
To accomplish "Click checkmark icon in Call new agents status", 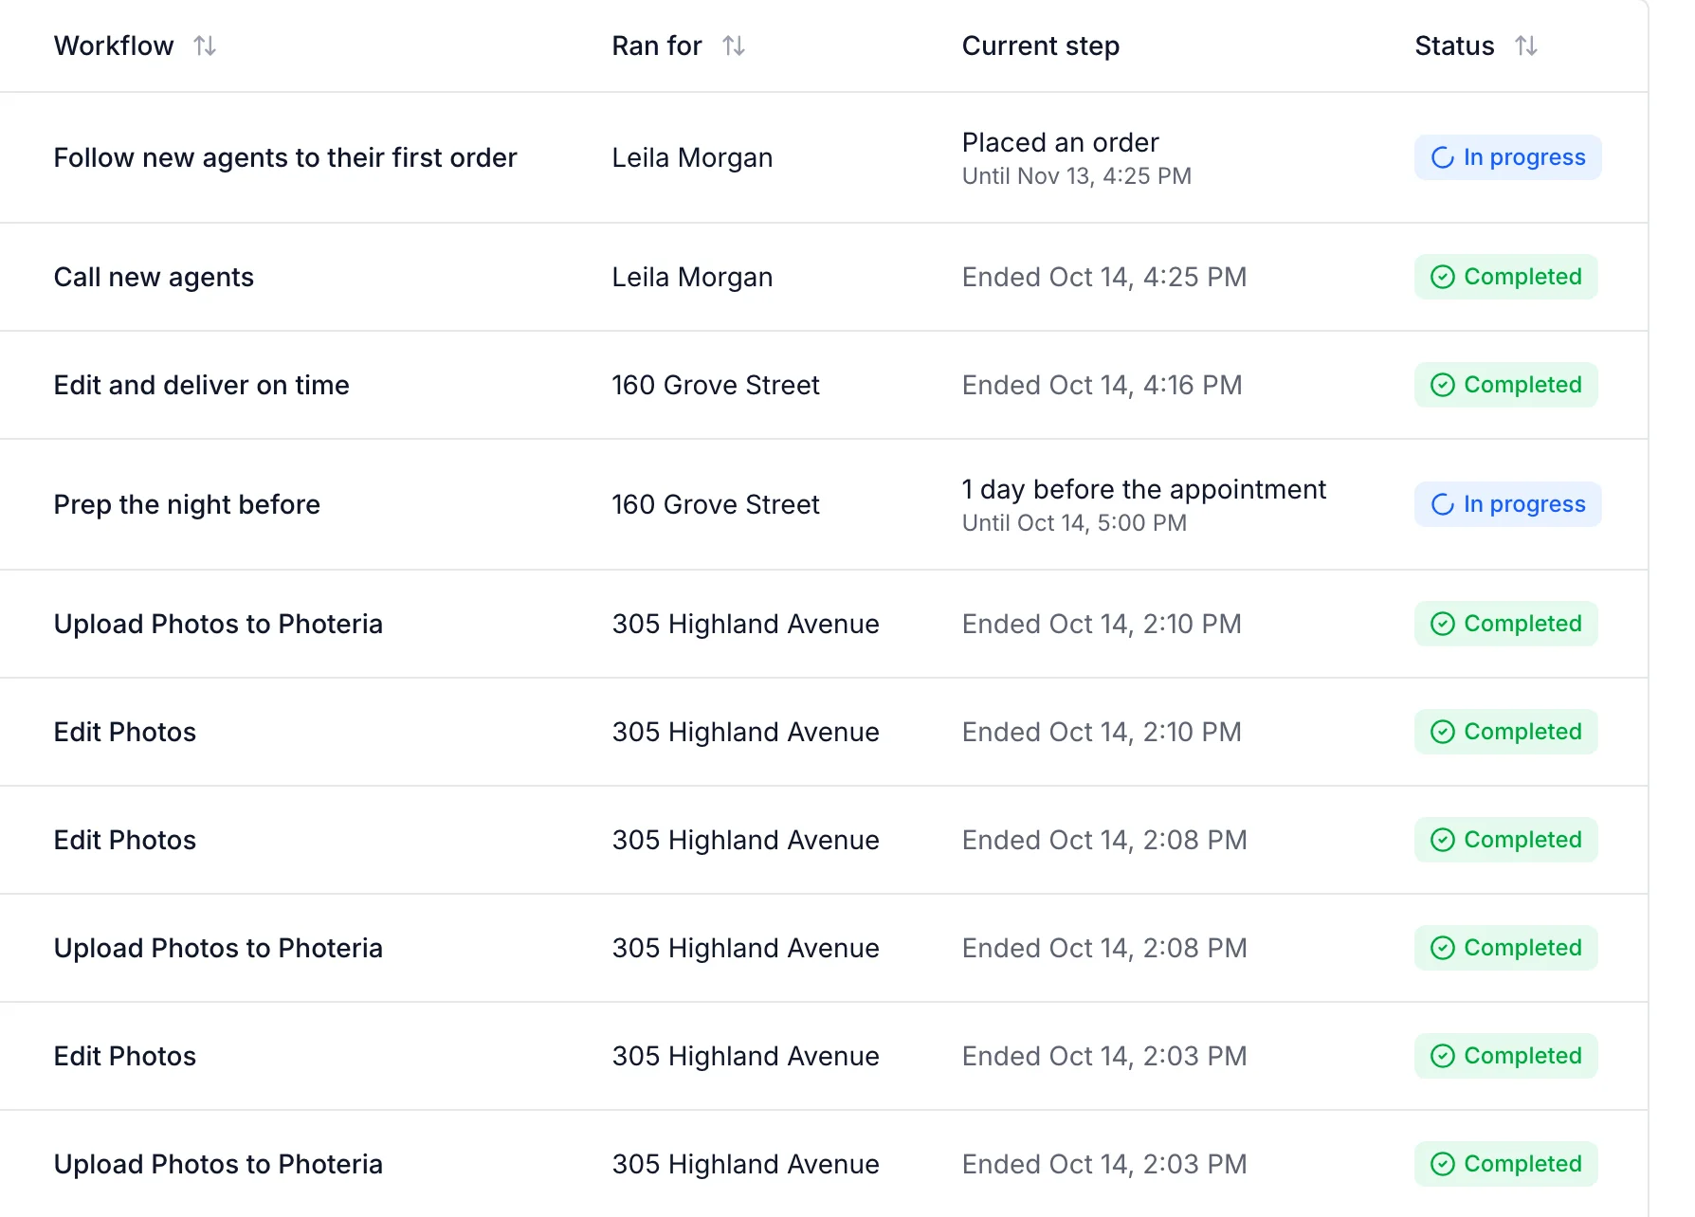I will [1443, 277].
